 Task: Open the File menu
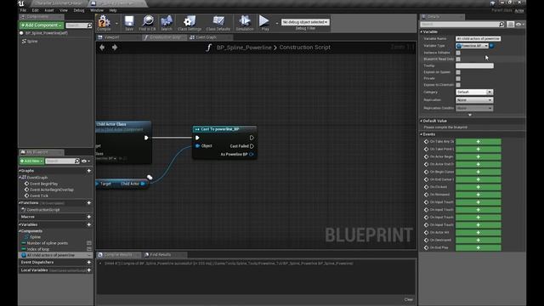click(23, 10)
